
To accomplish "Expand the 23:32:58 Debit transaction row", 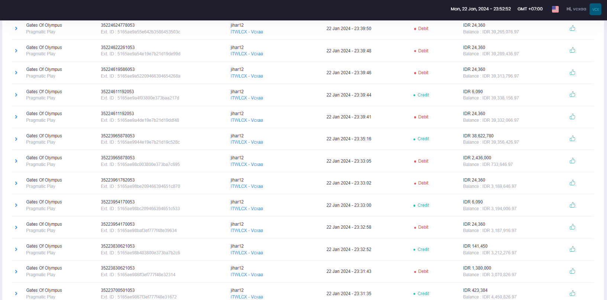I will (16, 227).
